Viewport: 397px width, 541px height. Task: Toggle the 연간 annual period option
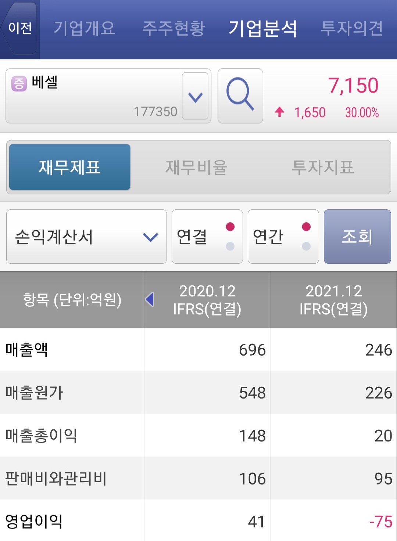(283, 237)
